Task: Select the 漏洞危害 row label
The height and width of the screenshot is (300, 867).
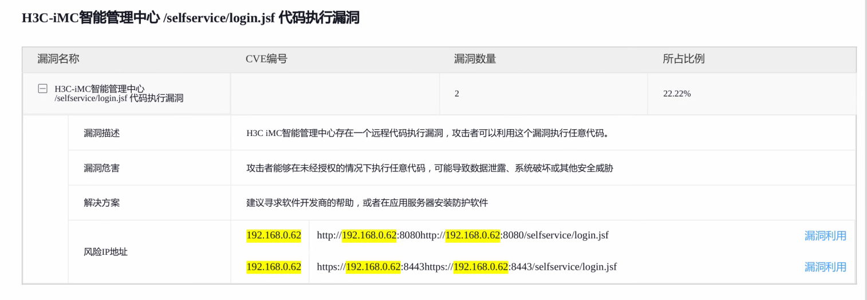Action: pos(102,168)
